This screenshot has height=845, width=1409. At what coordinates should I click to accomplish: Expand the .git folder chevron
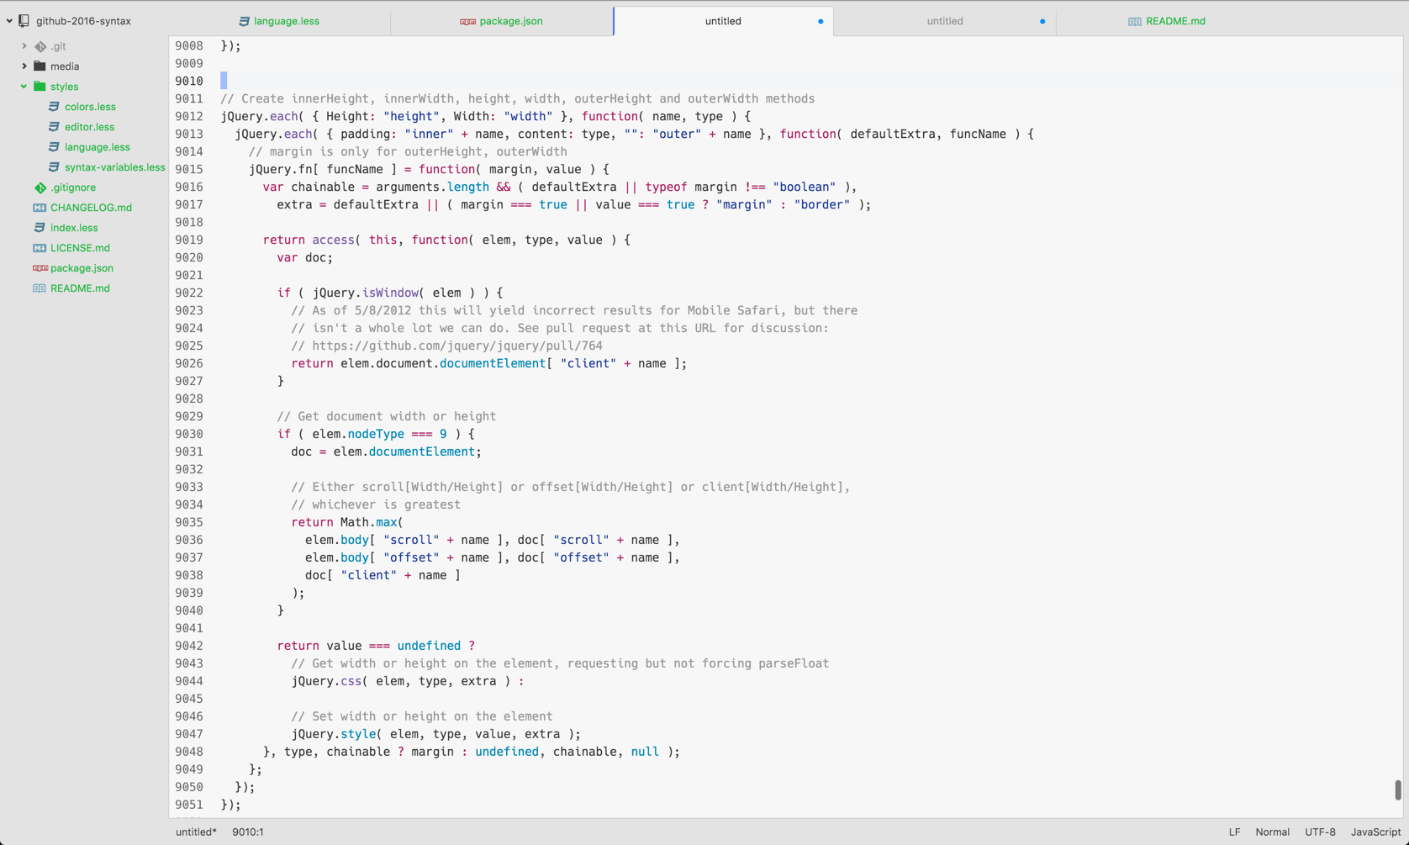click(24, 46)
